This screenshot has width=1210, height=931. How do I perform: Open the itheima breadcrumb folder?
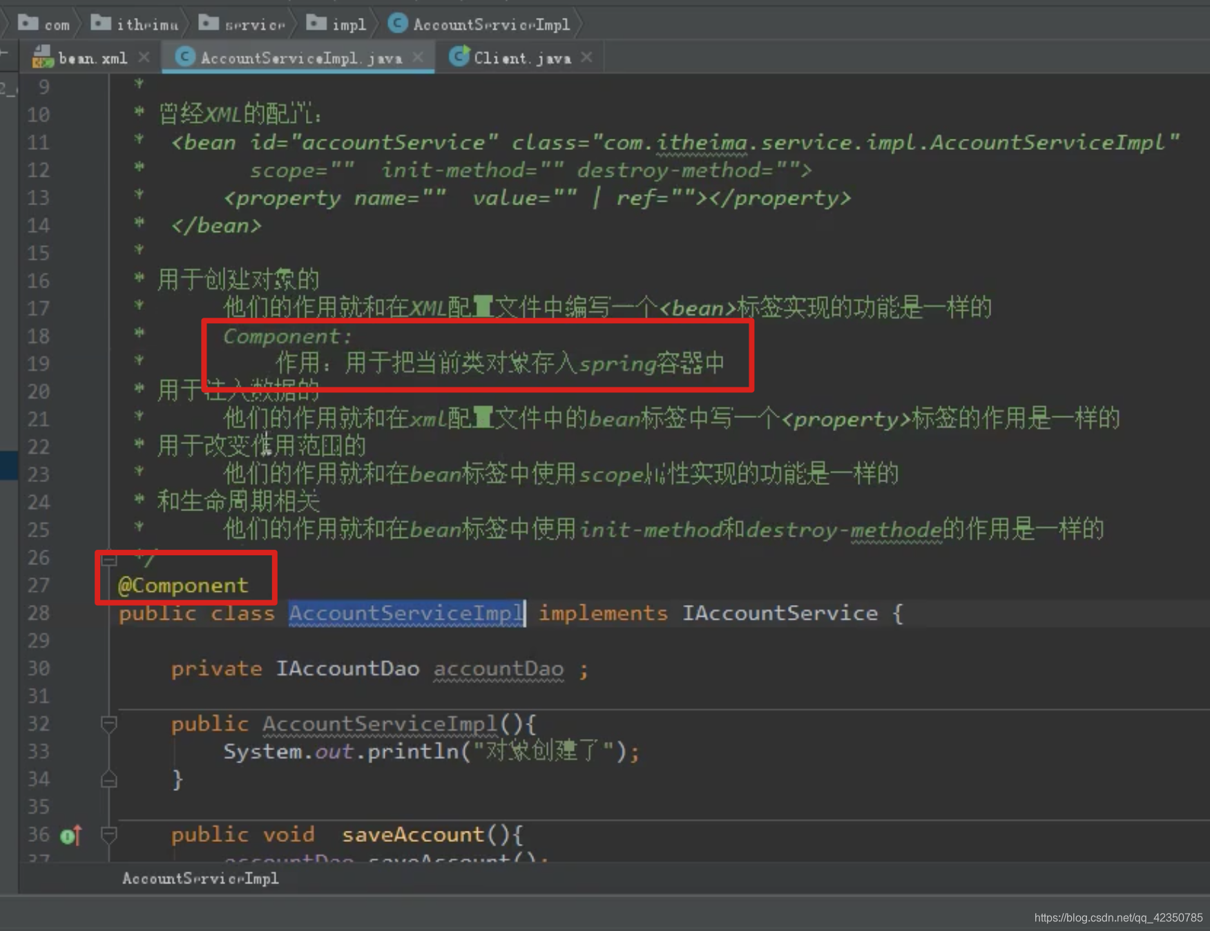pyautogui.click(x=135, y=24)
